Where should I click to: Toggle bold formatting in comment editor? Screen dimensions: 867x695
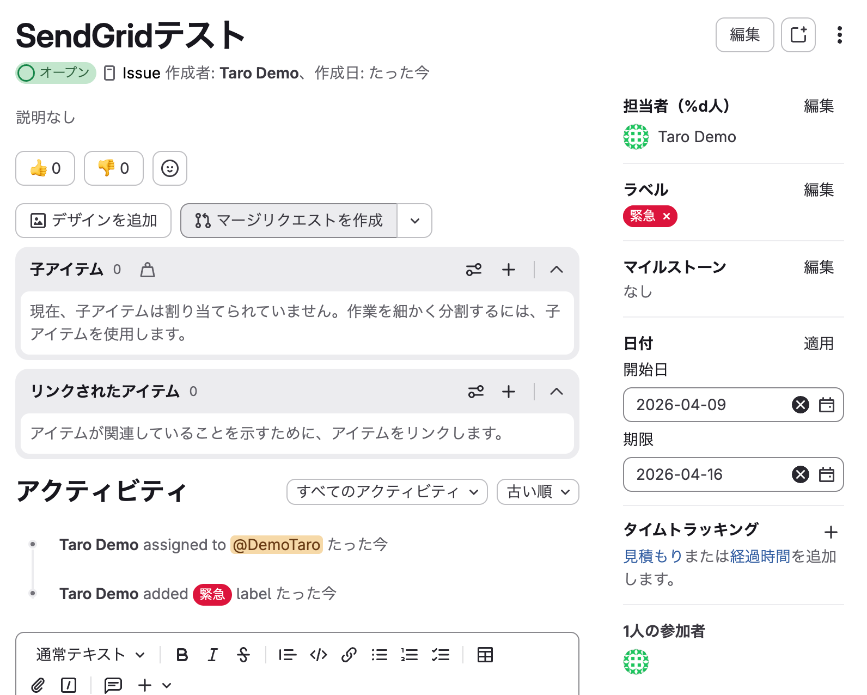(182, 655)
